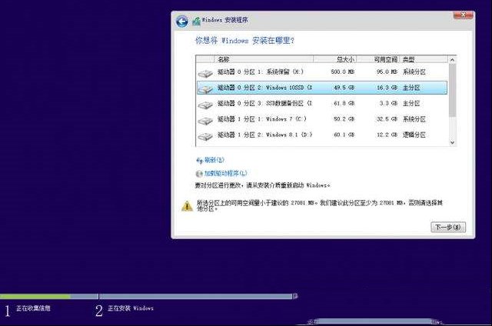Select 驱动器 0 分区 2: Windows 10SSD row

point(322,88)
